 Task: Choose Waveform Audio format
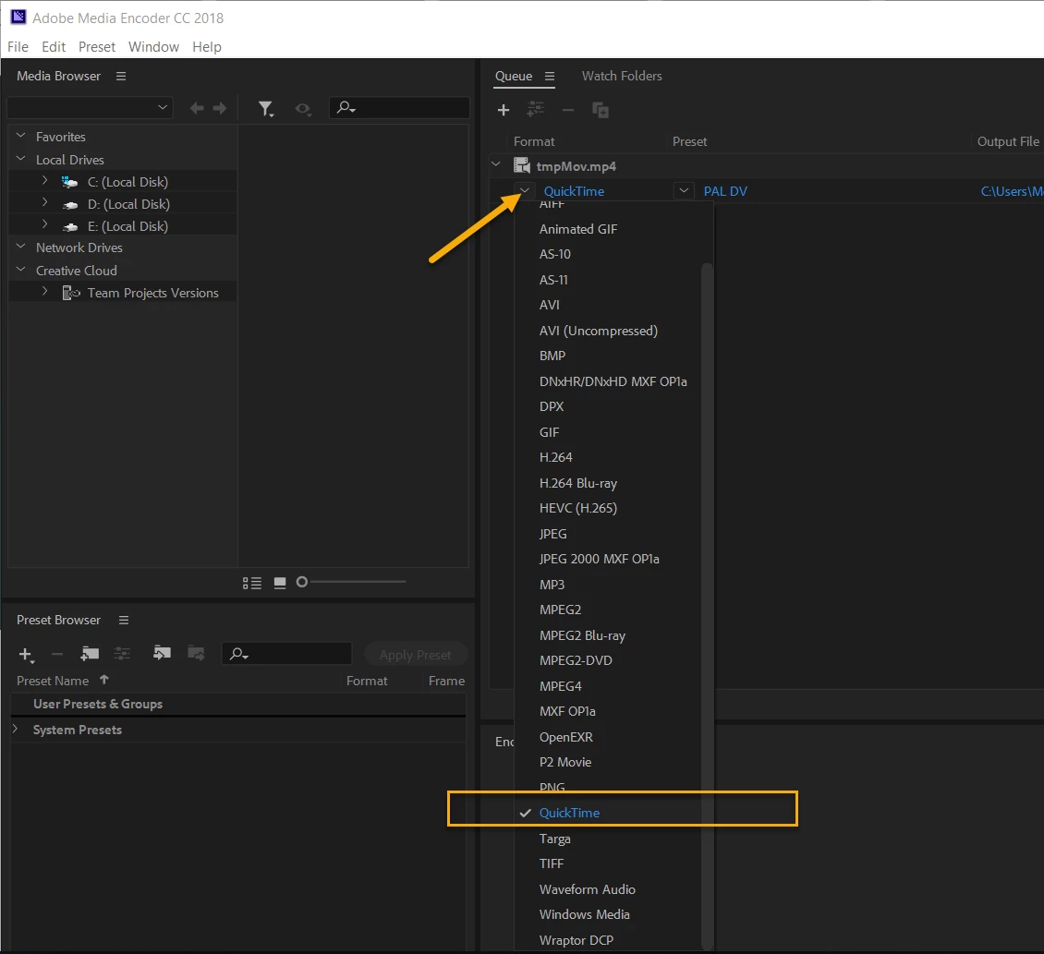pyautogui.click(x=588, y=889)
